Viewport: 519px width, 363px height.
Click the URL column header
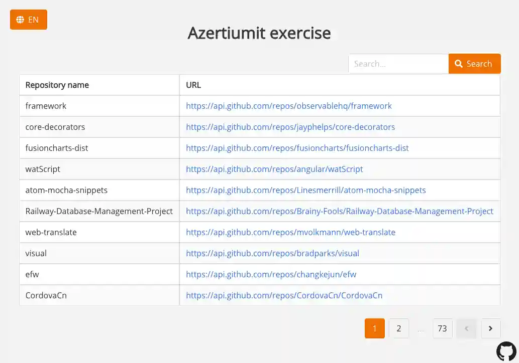tap(193, 85)
